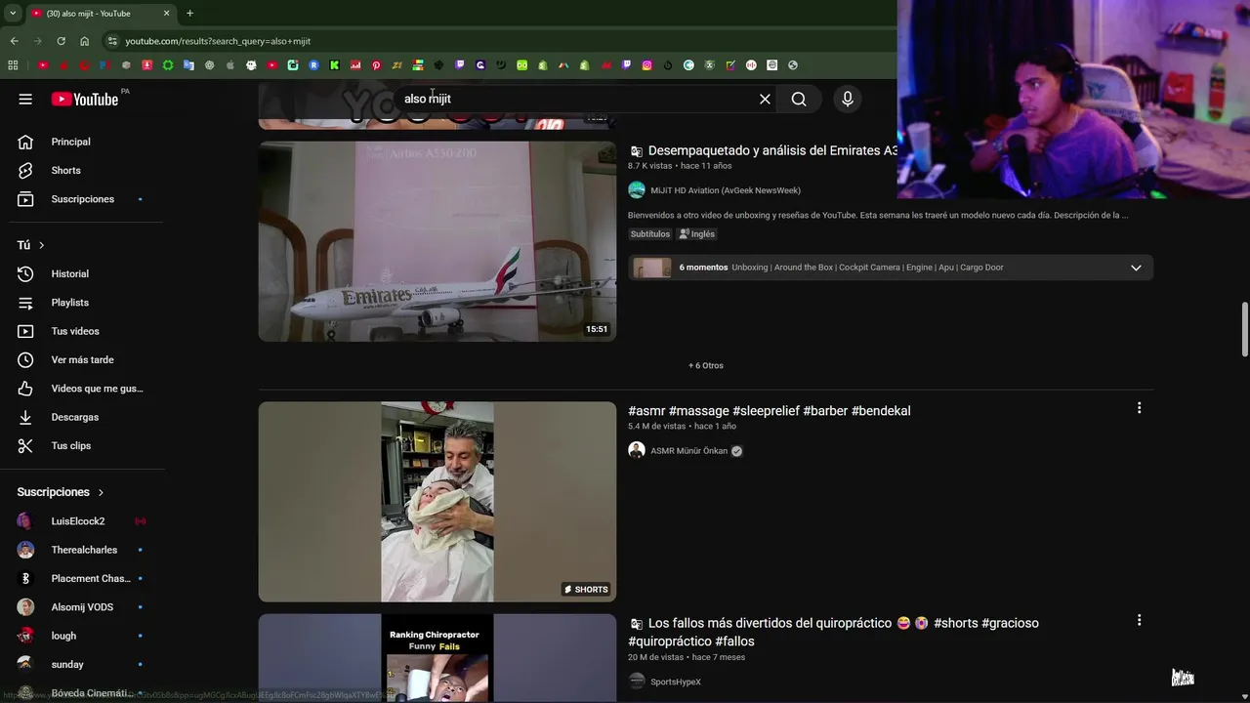The height and width of the screenshot is (703, 1250).
Task: Click the MiJiT HD Aviation channel avatar
Action: tap(637, 190)
